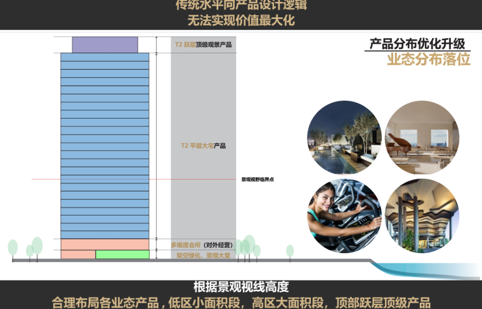Viewport: 482px width, 309px height.
Task: Click the '多维度会所（对外经营）' label
Action: click(203, 244)
